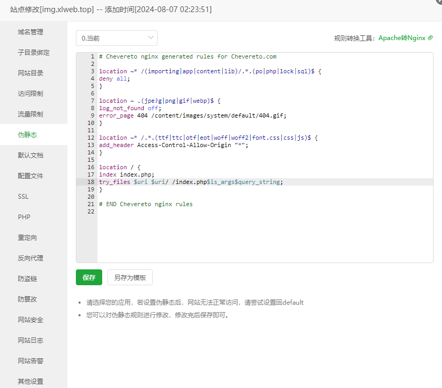Screen dimensions: 442x388
Task: Open the 重定向 tab
Action: [x=27, y=238]
